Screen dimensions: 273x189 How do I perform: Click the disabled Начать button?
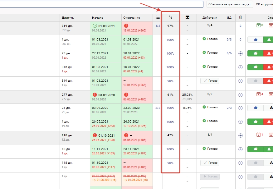pos(210,177)
